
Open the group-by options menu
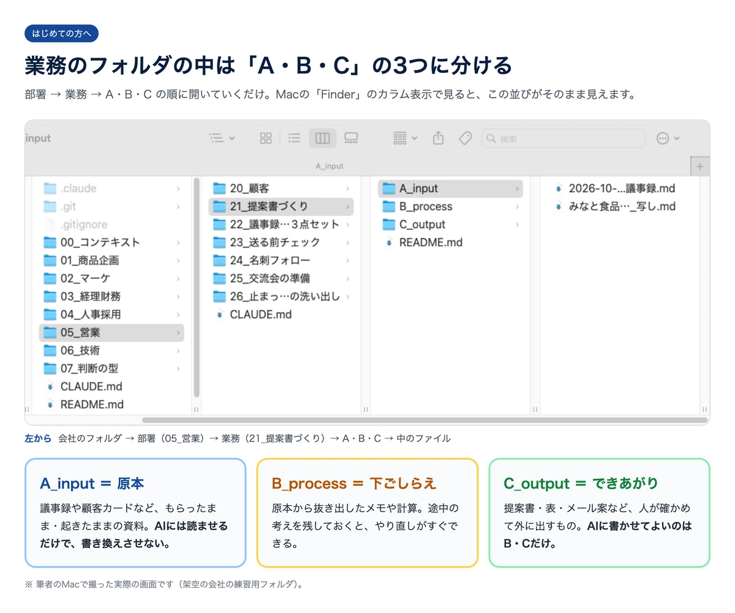405,139
